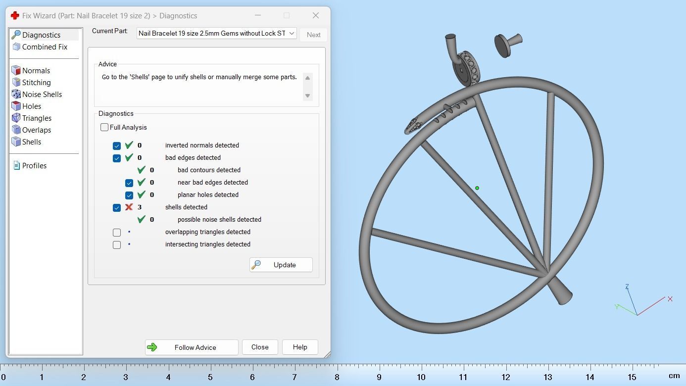Click 'shells detected' label text
Screen dimensions: 686x386
point(186,207)
